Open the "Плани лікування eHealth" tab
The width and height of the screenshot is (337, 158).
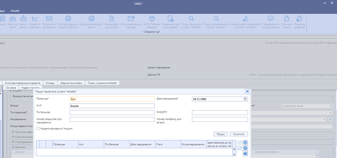click(x=102, y=83)
